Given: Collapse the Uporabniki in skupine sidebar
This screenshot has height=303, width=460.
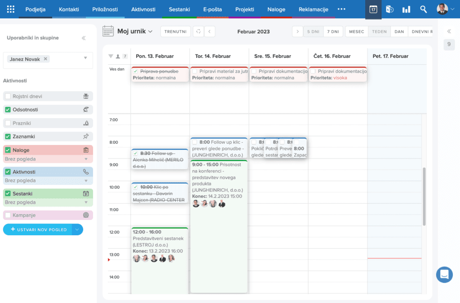Looking at the screenshot, I should tap(84, 38).
